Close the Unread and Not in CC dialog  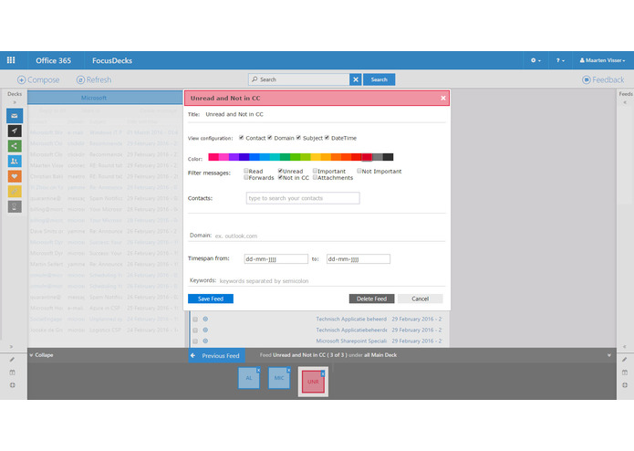coord(443,98)
